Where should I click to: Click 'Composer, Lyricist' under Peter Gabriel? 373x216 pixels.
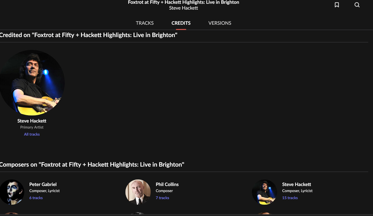tap(45, 191)
